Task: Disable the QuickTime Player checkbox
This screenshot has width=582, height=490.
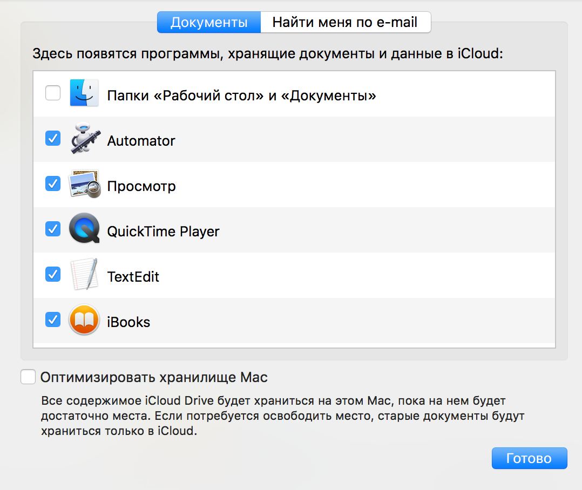Action: click(x=53, y=228)
